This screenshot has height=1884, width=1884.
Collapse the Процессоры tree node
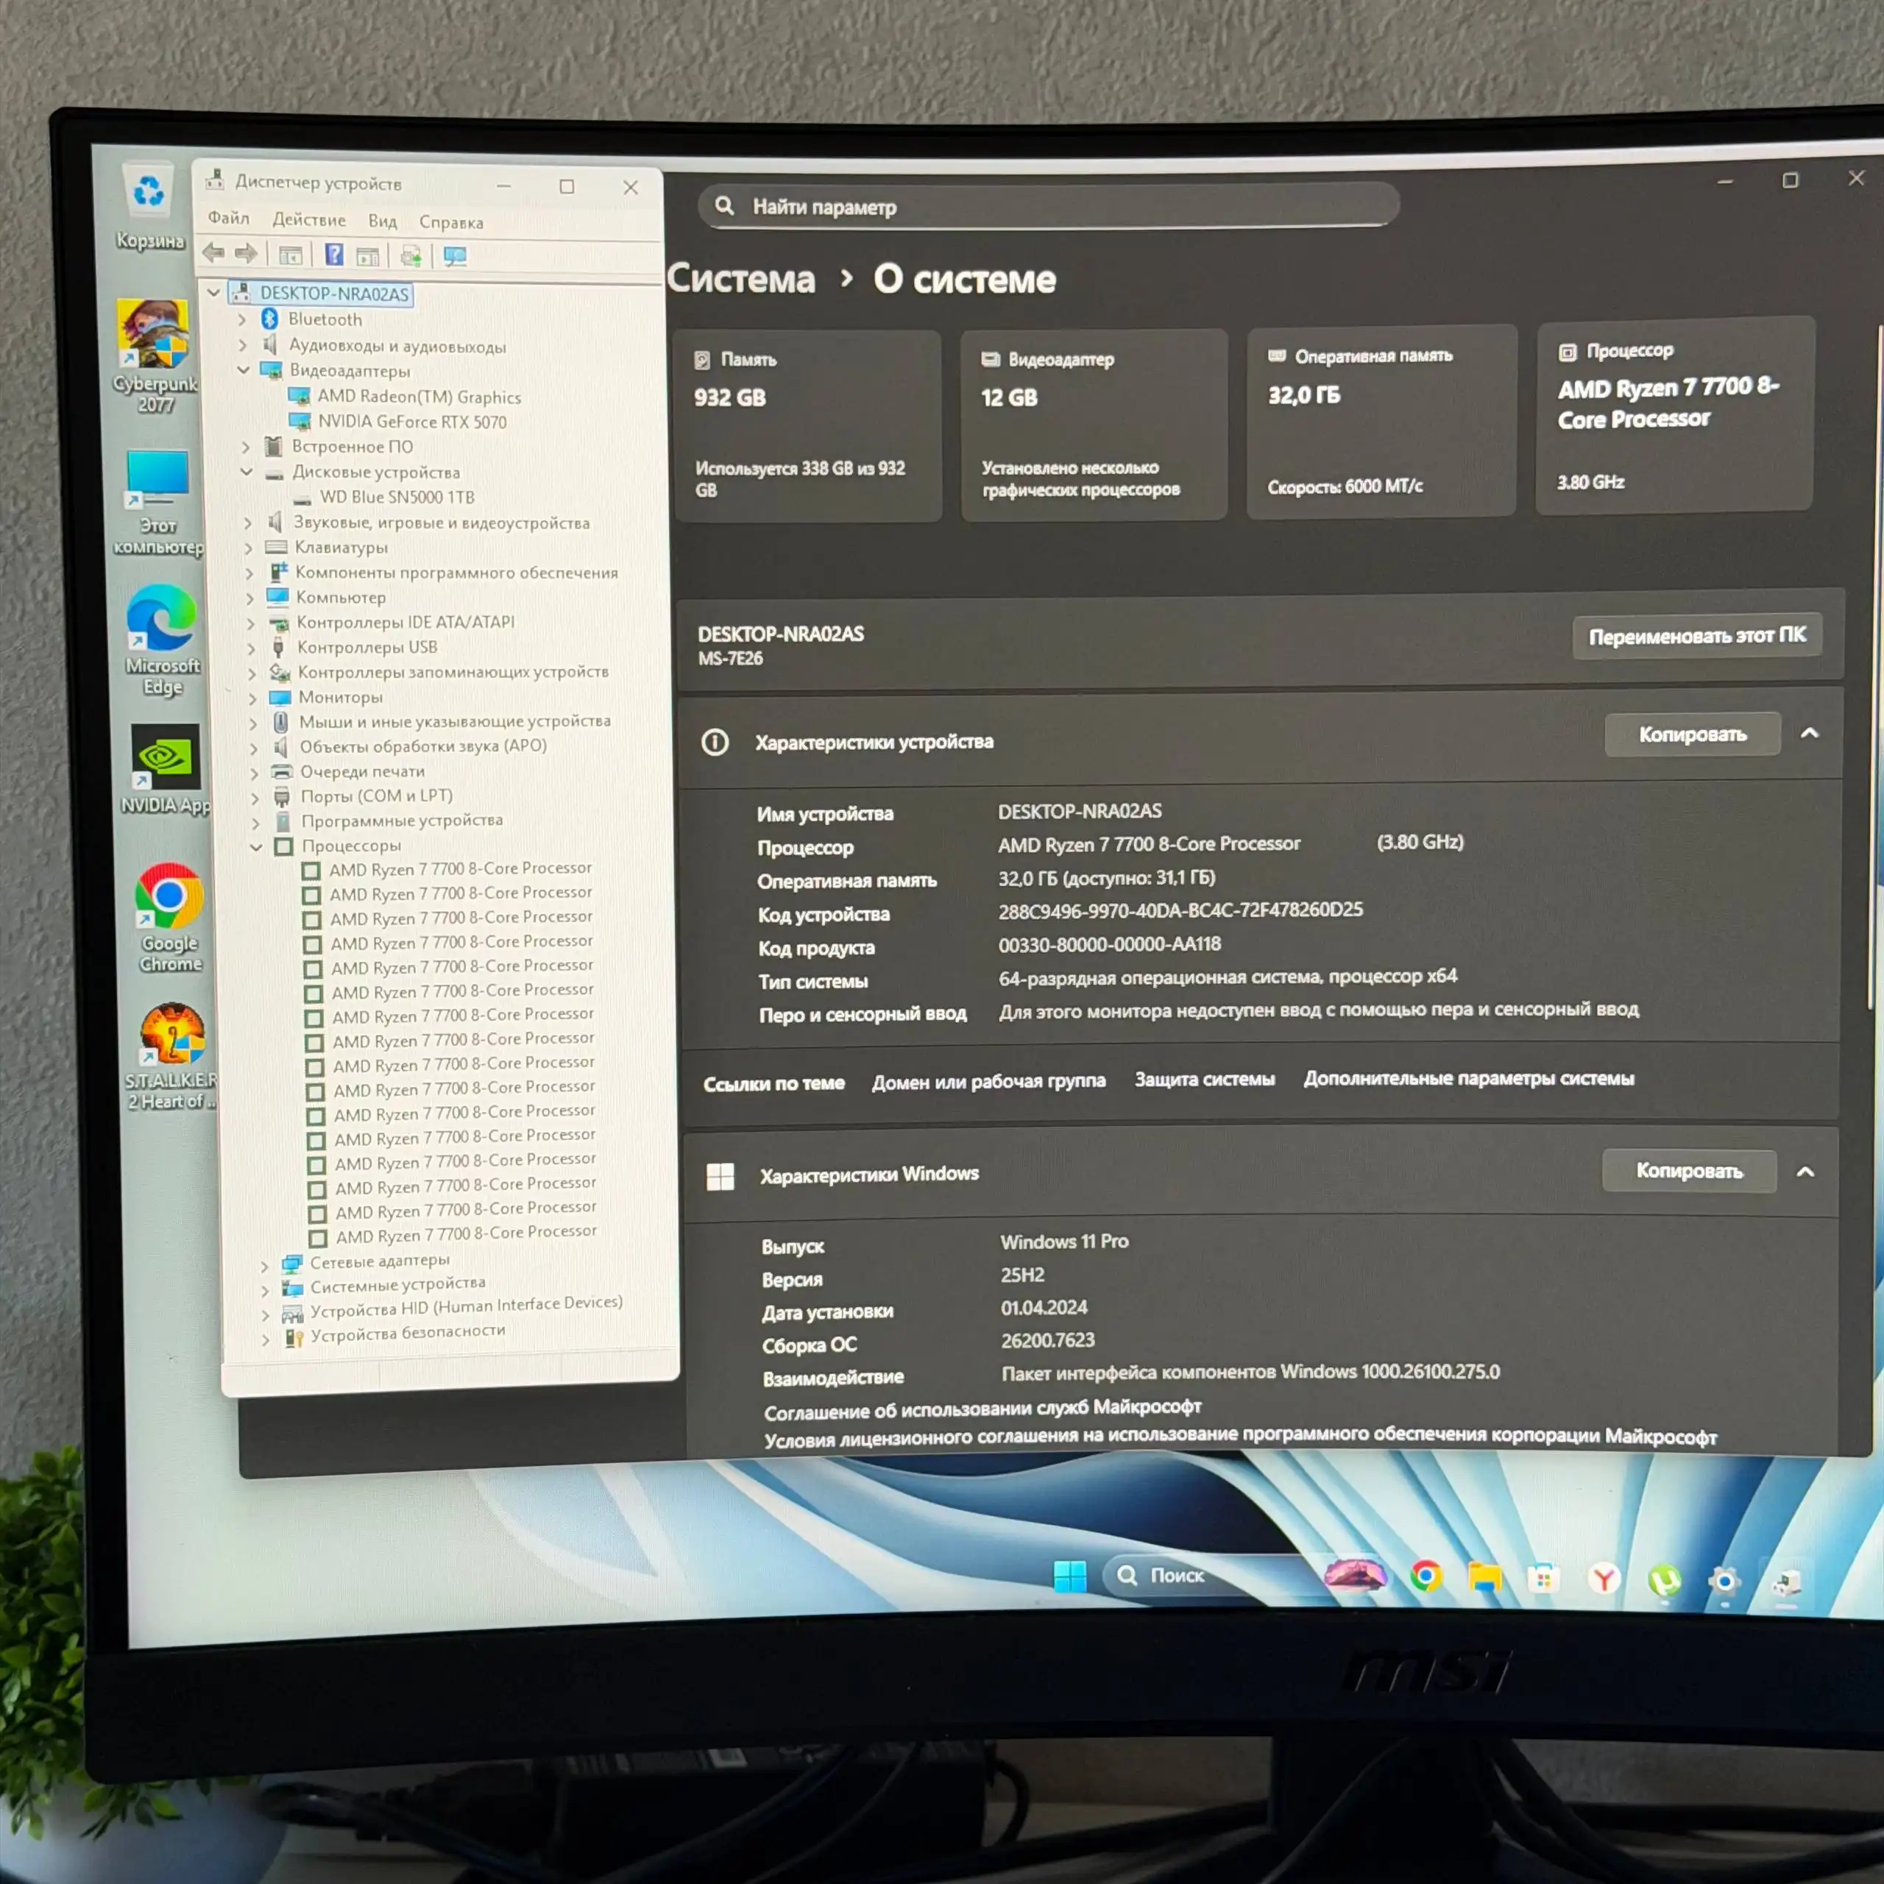tap(255, 846)
